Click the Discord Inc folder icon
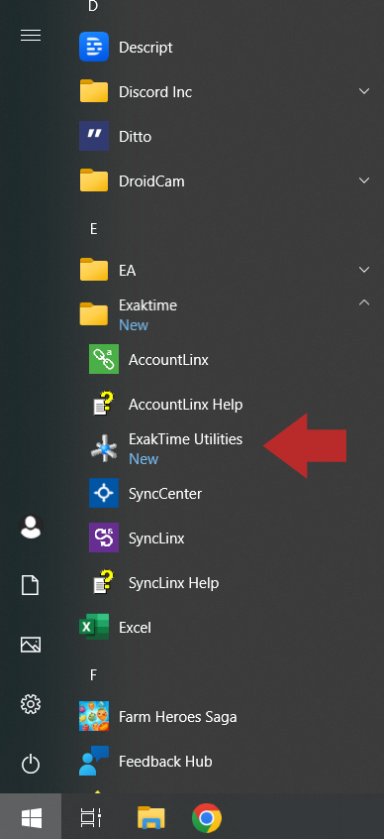Image resolution: width=384 pixels, height=839 pixels. (x=94, y=91)
